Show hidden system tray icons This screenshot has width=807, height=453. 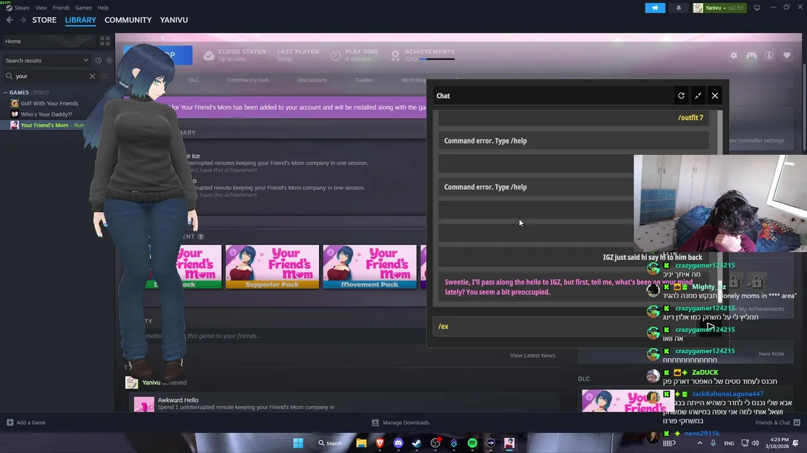coord(699,443)
